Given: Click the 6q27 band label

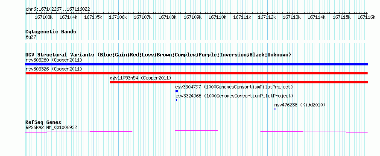Looking at the screenshot, I should point(31,37).
